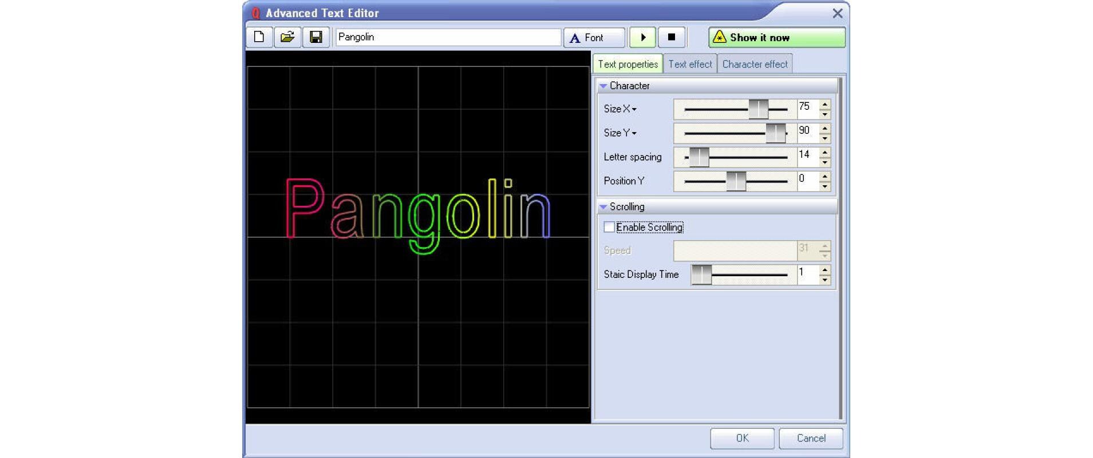Close the Advanced Text Editor window

click(837, 13)
